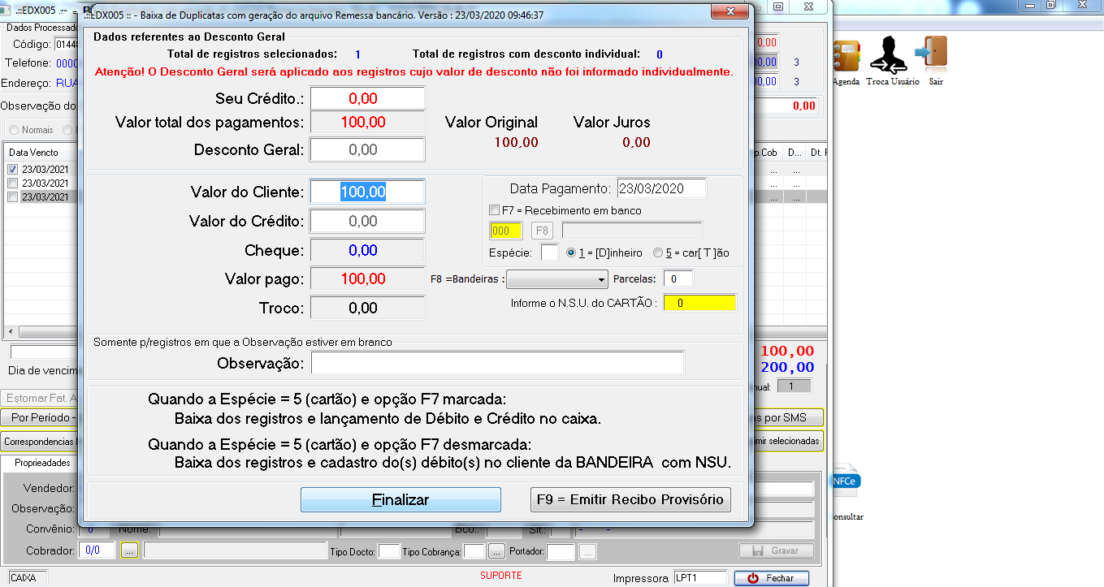This screenshot has width=1104, height=587.
Task: Click the yellow Cobrador lookup ellipsis button
Action: click(130, 551)
